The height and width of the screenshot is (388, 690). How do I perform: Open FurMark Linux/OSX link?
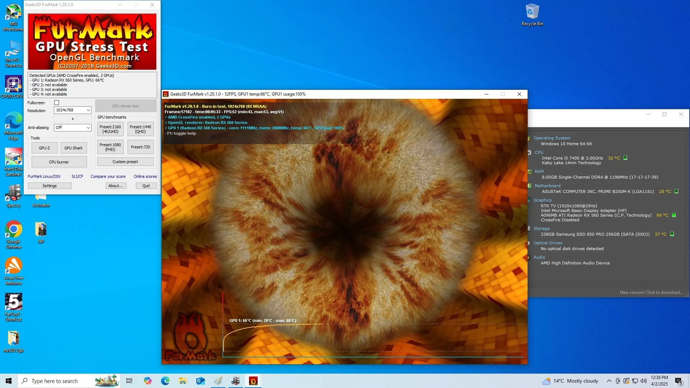44,176
